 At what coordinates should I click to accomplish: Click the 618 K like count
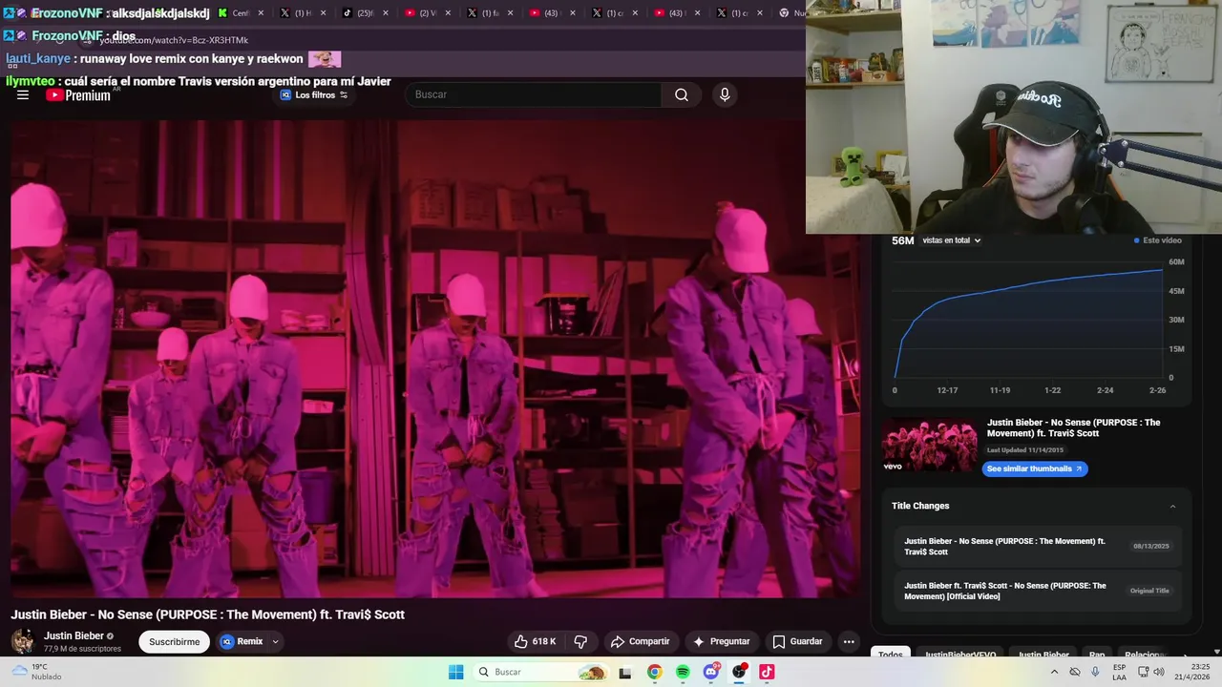(x=544, y=641)
